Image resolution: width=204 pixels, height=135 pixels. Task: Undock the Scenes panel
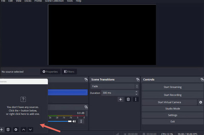pos(86,80)
